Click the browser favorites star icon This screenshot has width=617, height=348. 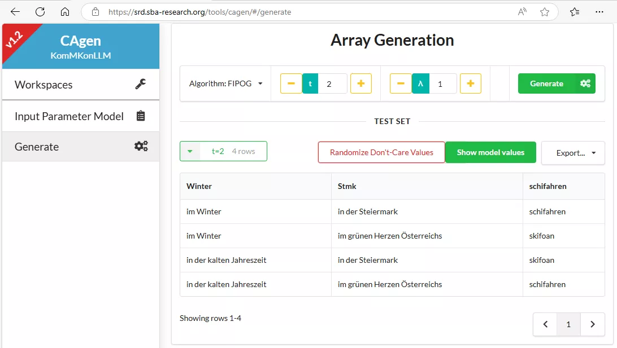544,11
